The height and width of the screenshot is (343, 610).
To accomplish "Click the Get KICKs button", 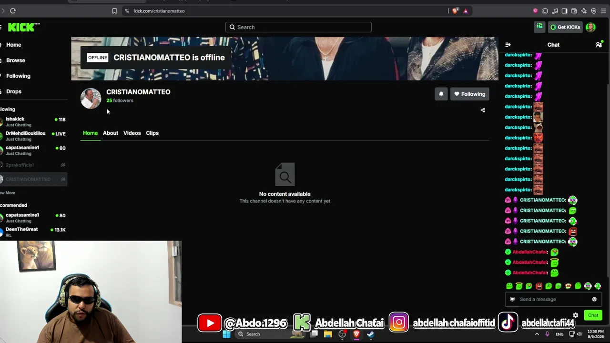I will tap(565, 27).
